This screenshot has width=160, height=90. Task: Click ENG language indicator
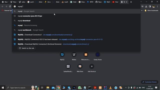pyautogui.click(x=143, y=88)
